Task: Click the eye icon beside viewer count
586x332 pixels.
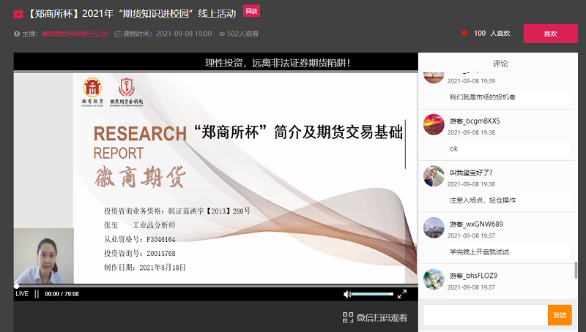Action: pyautogui.click(x=222, y=34)
